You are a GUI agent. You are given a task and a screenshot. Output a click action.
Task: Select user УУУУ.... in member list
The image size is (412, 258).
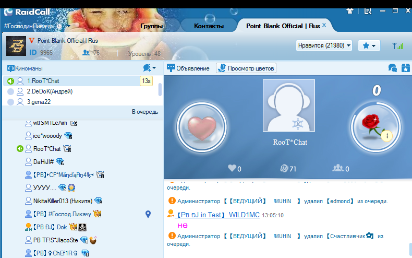coord(45,187)
